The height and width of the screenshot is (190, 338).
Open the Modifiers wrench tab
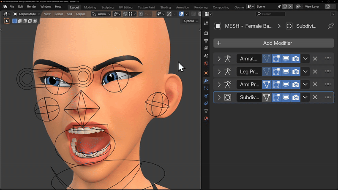coord(206,81)
